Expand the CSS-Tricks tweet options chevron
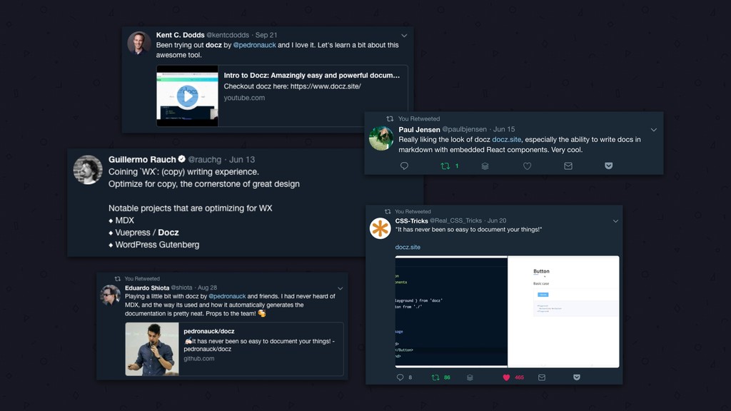The height and width of the screenshot is (411, 731). click(x=615, y=221)
